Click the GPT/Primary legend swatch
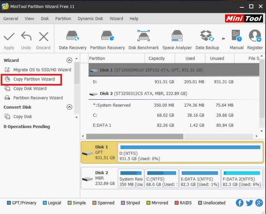The image size is (266, 214). point(8,203)
